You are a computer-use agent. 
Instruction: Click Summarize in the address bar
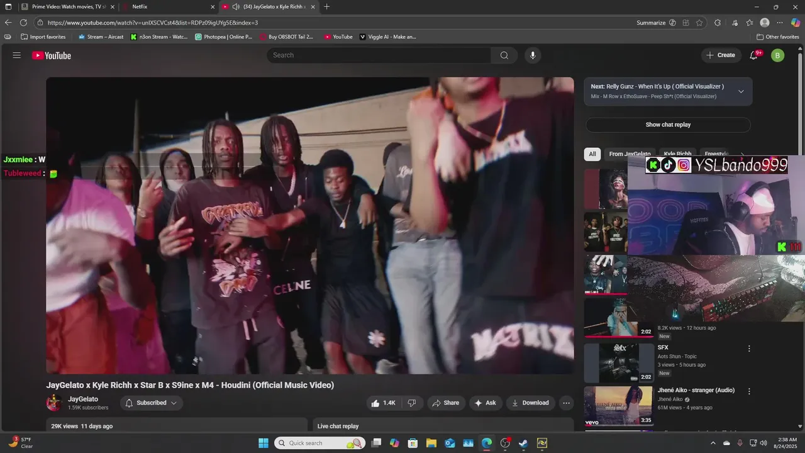pos(651,23)
